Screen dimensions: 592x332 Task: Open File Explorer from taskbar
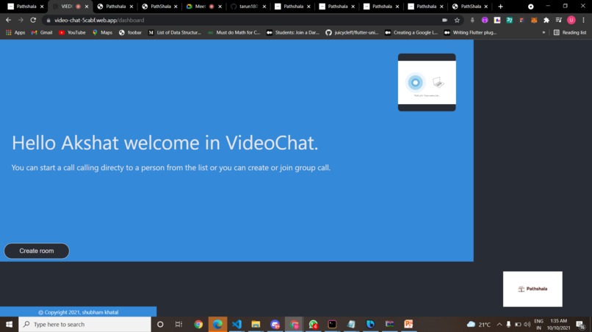(x=256, y=324)
